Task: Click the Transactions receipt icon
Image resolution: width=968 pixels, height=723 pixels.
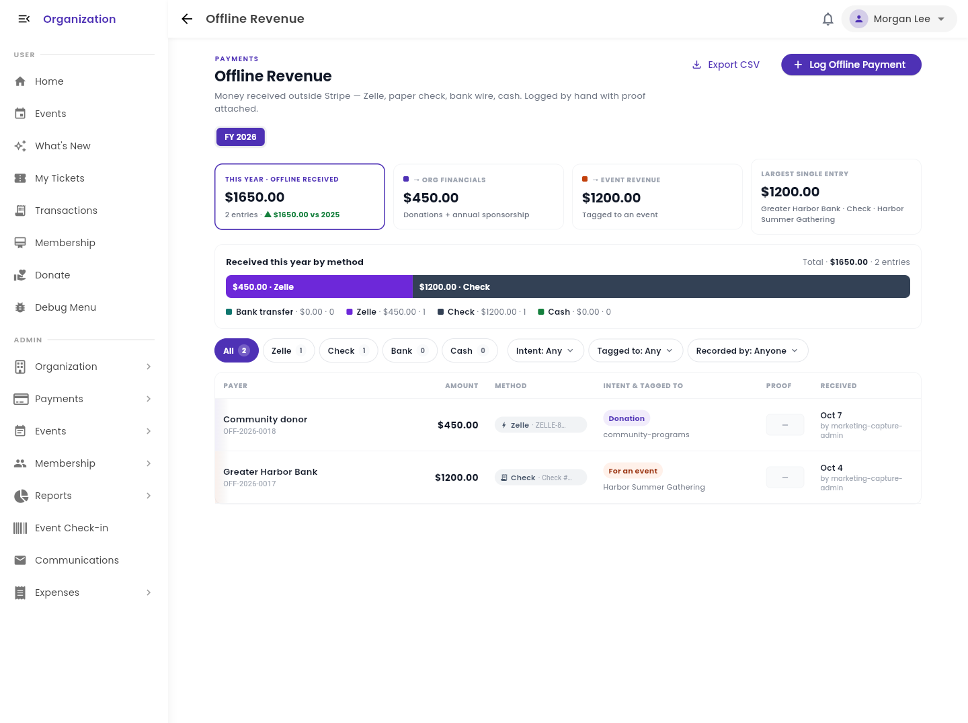Action: tap(20, 211)
